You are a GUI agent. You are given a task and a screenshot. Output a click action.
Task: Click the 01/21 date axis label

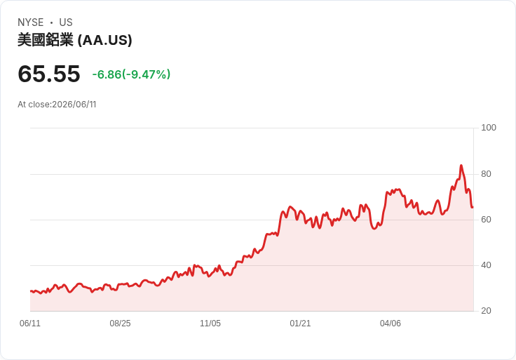(x=300, y=323)
